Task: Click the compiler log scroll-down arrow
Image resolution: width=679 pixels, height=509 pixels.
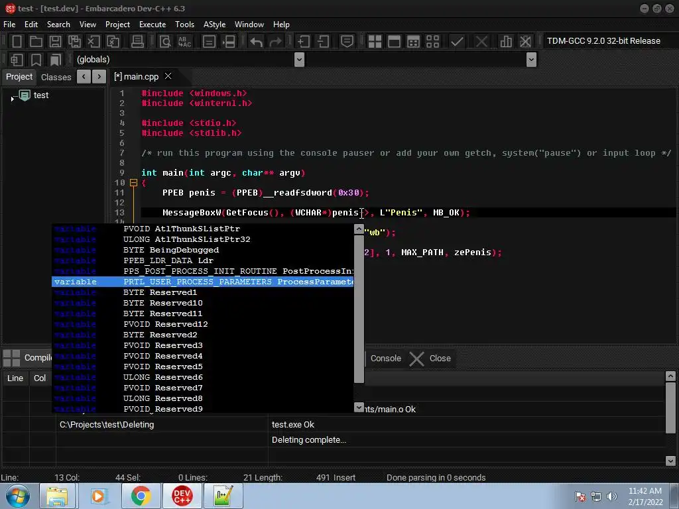Action: coord(670,461)
